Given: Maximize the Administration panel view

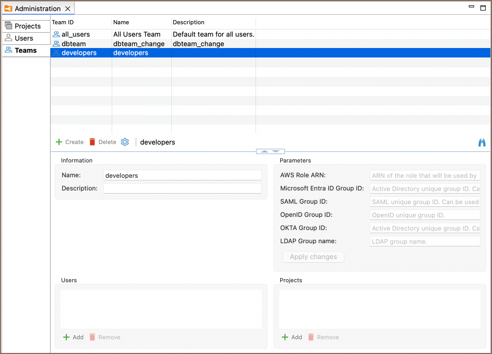Looking at the screenshot, I should (x=483, y=7).
